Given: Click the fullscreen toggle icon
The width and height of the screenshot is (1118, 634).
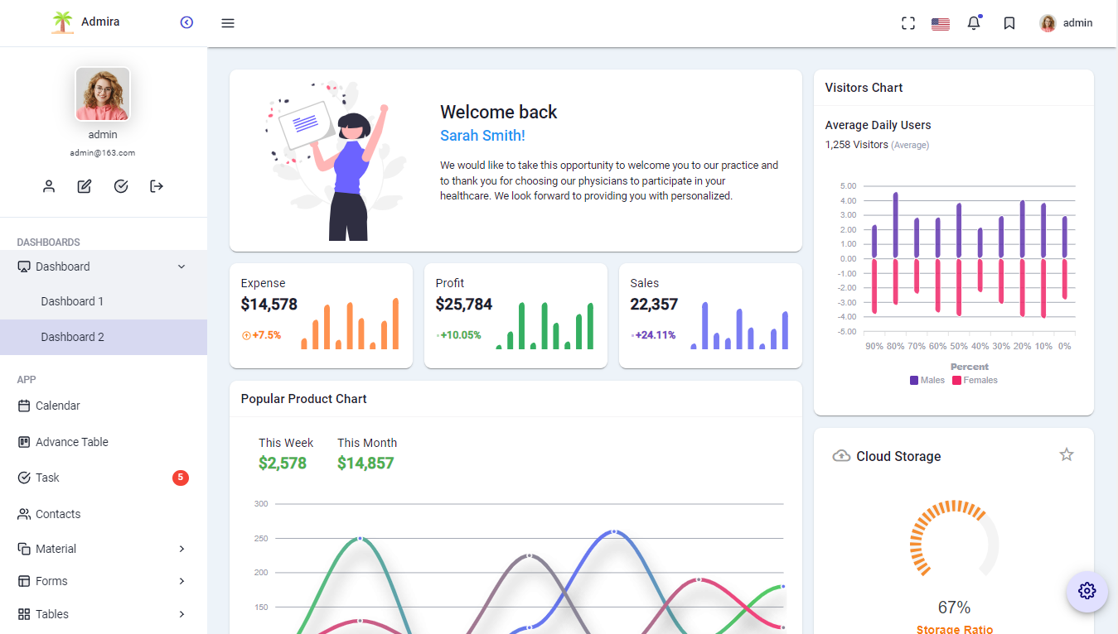Looking at the screenshot, I should coord(908,22).
